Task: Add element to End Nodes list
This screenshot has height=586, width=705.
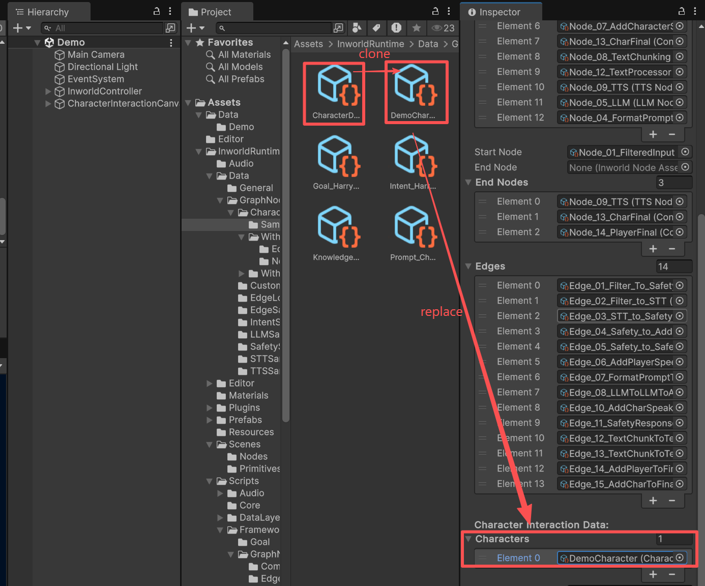Action: 653,249
